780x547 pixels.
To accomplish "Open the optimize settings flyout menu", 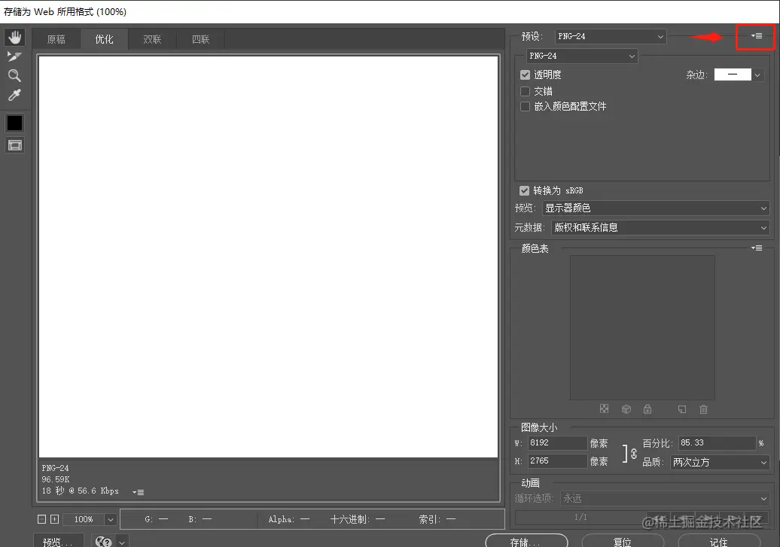I will [x=756, y=36].
